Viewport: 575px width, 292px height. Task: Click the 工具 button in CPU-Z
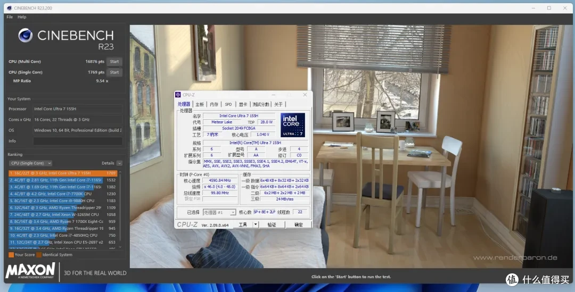243,224
